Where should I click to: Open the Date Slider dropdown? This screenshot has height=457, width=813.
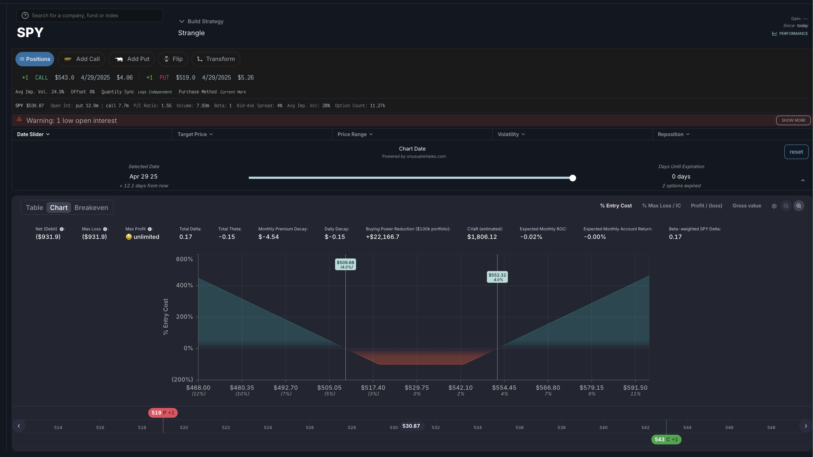(x=33, y=134)
